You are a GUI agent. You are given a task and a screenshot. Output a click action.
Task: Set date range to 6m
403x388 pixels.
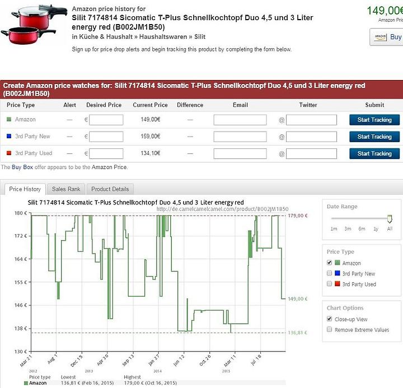pos(362,228)
